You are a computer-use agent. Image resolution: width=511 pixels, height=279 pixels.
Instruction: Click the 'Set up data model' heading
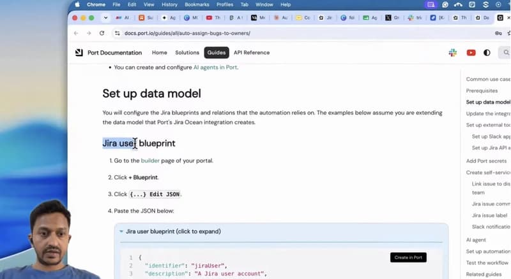pyautogui.click(x=151, y=94)
